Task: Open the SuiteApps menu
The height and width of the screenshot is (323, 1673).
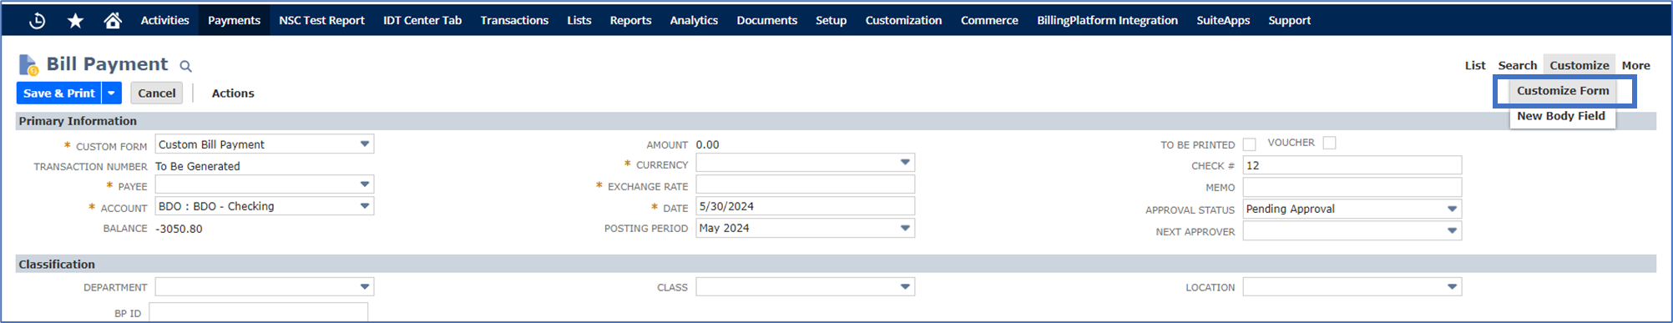Action: coord(1223,20)
